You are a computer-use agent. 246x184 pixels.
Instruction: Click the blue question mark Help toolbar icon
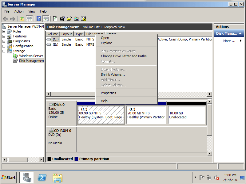pyautogui.click(x=39, y=19)
